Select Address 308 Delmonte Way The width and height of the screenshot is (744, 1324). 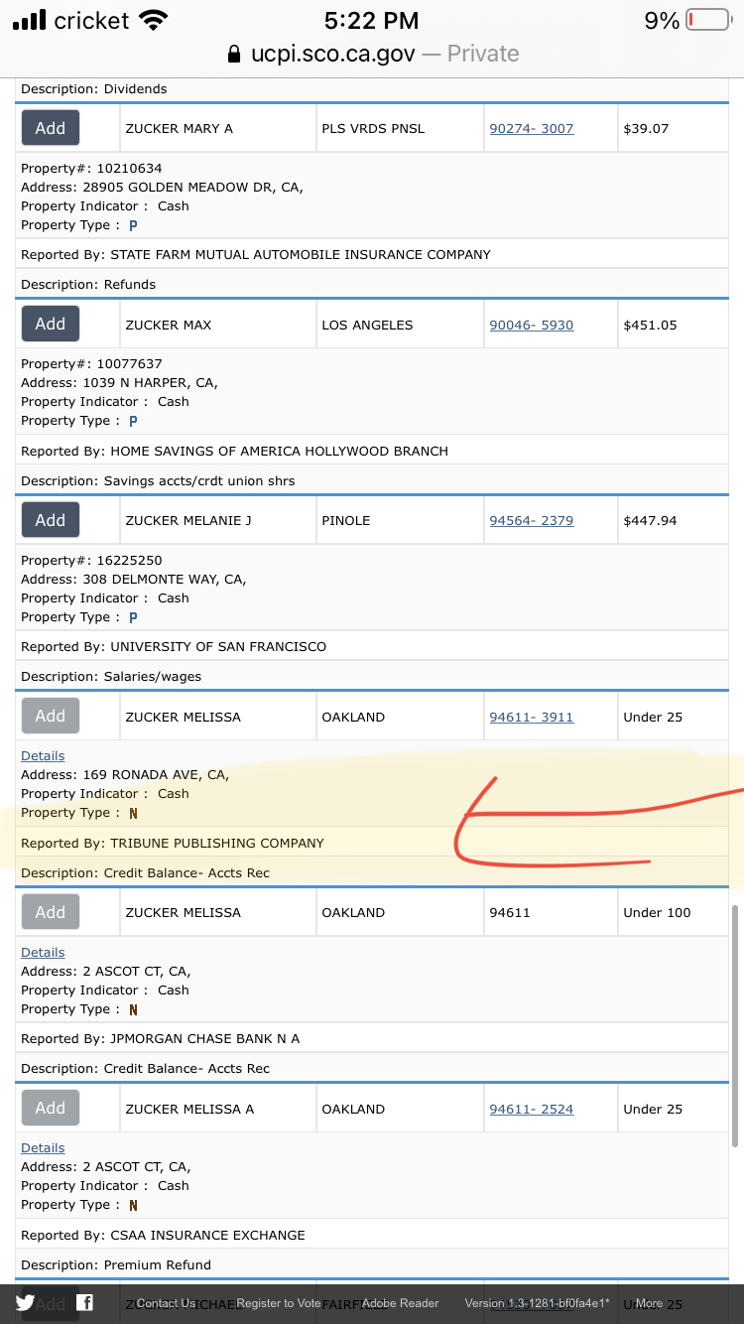point(134,579)
